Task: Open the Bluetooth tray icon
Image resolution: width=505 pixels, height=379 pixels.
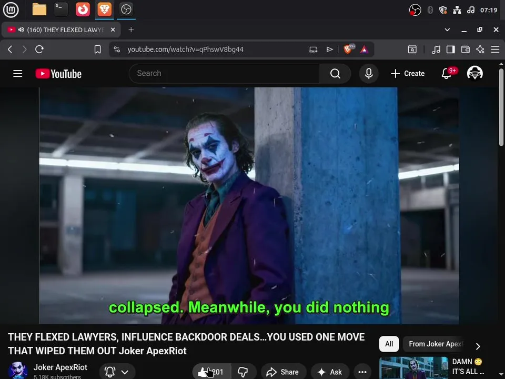Action: [430, 10]
